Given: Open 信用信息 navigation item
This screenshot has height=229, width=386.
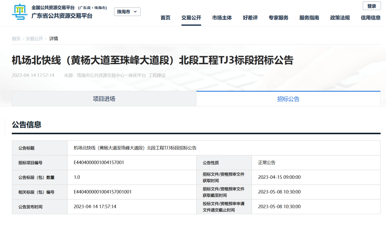Looking at the screenshot, I should click(371, 18).
